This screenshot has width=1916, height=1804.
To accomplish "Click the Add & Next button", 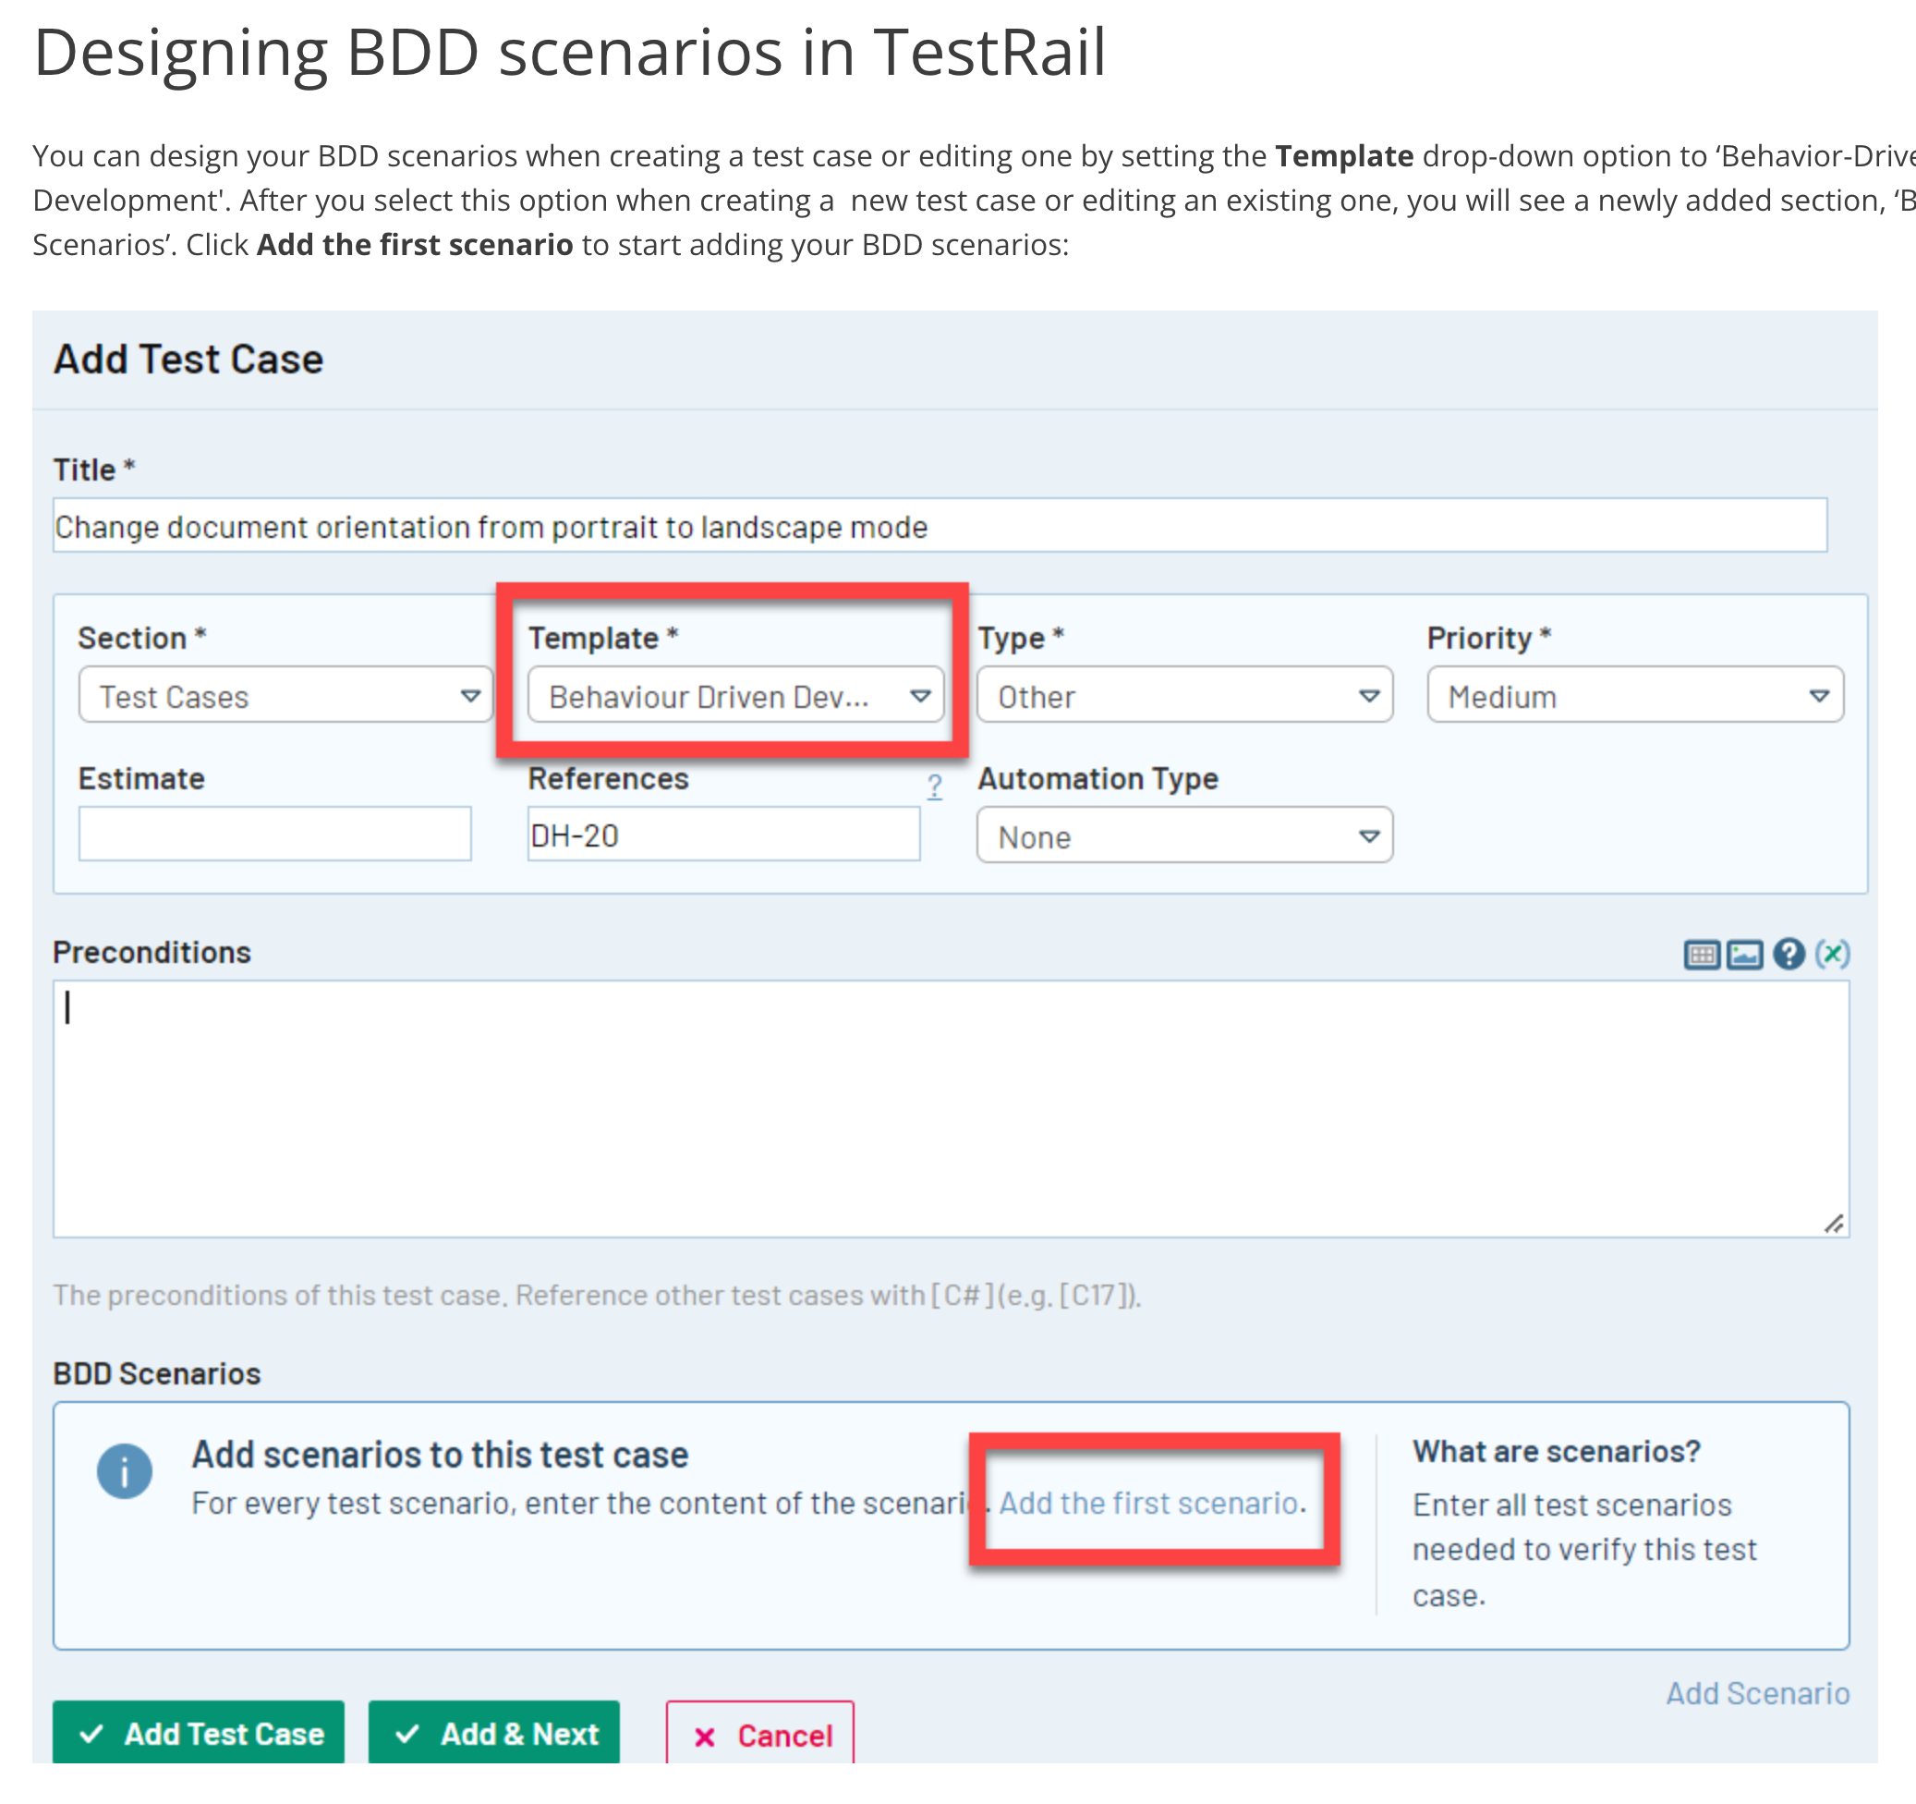I will pos(494,1734).
